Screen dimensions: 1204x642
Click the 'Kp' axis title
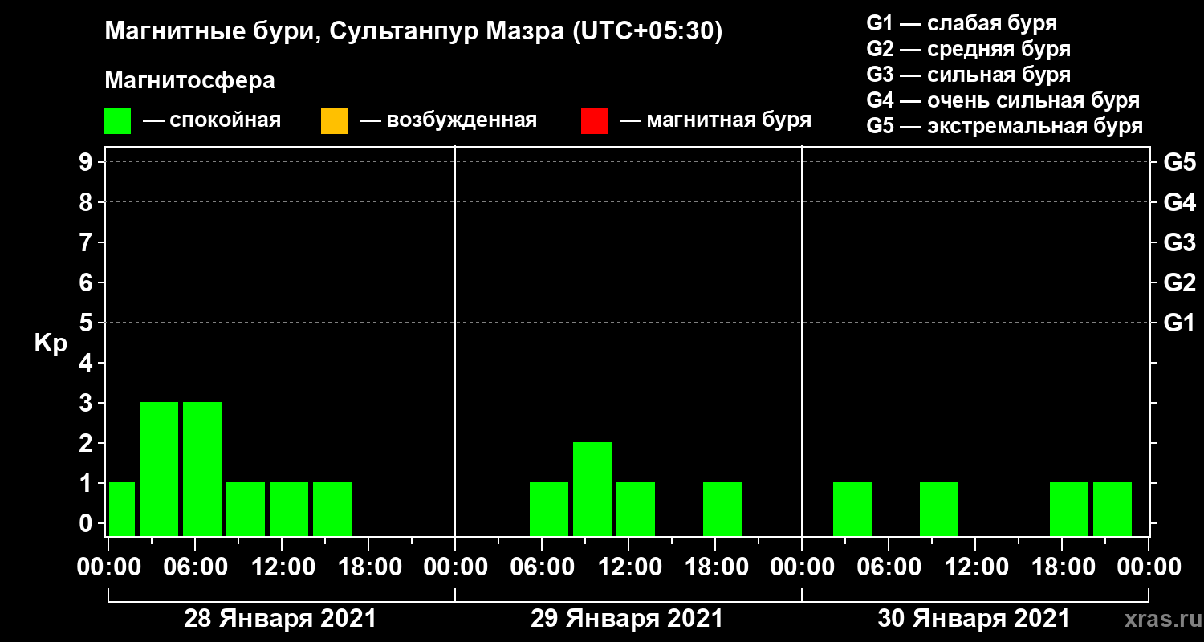50,343
